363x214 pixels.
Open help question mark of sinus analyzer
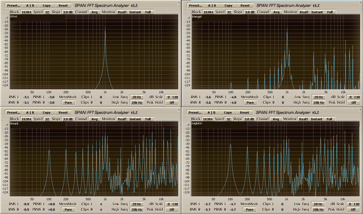pyautogui.click(x=179, y=3)
